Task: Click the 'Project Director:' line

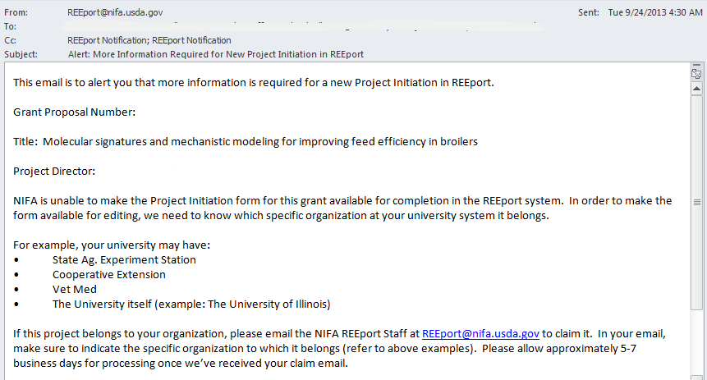Action: tap(54, 171)
